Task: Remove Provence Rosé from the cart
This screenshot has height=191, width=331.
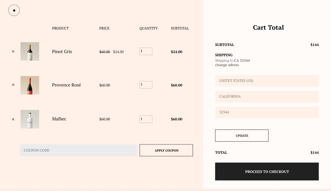Action: pyautogui.click(x=13, y=85)
